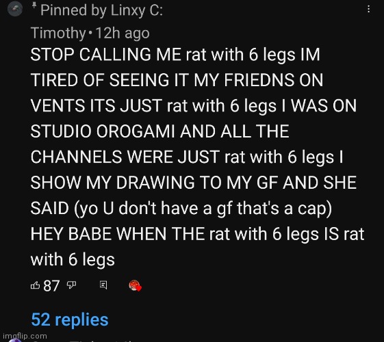This screenshot has width=384, height=342.
Task: Click the Linxy C name in pinned label
Action: (x=137, y=10)
